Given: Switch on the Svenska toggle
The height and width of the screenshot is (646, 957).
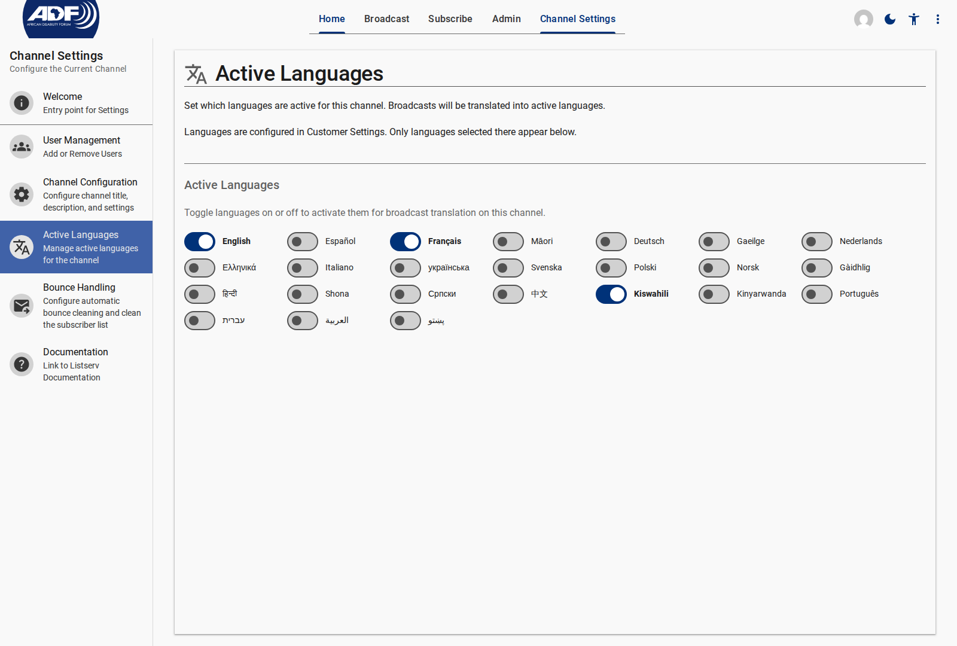Looking at the screenshot, I should click(x=508, y=268).
